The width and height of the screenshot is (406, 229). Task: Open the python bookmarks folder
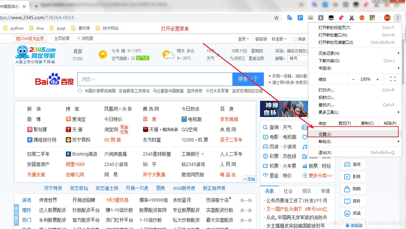coord(14,28)
